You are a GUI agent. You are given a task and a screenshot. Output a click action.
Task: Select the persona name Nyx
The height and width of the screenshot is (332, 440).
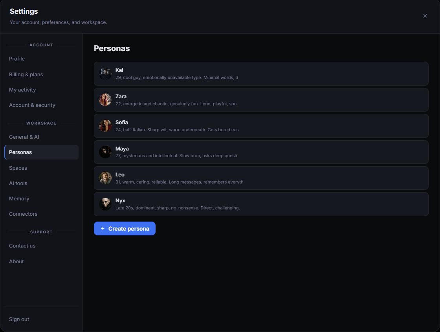click(x=120, y=201)
